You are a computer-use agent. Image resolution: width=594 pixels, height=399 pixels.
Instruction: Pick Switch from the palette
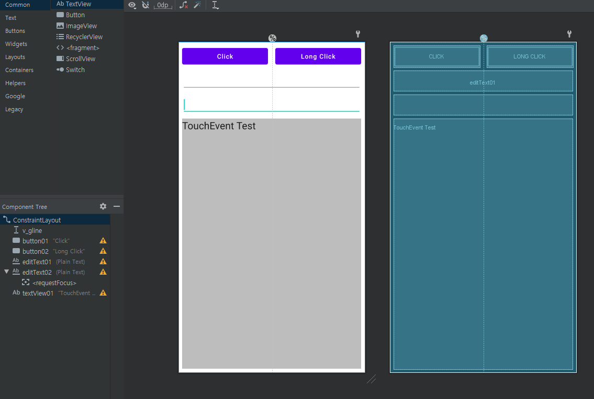(87, 69)
